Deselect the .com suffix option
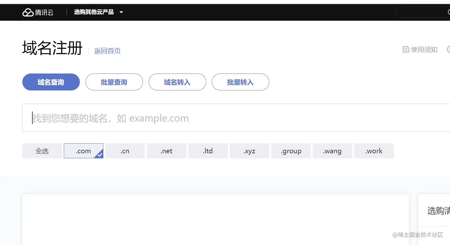Image resolution: width=450 pixels, height=245 pixels. (x=84, y=151)
